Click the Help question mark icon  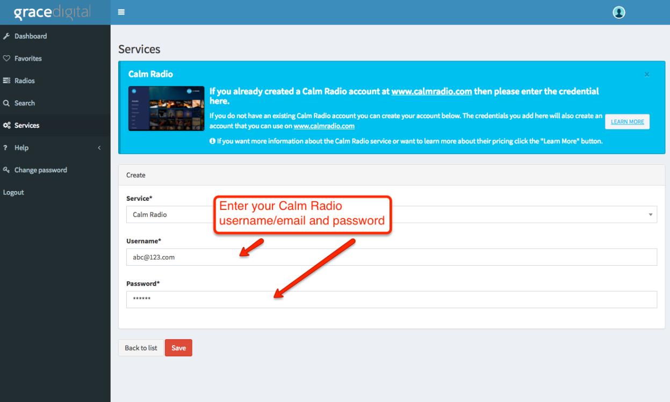point(5,148)
